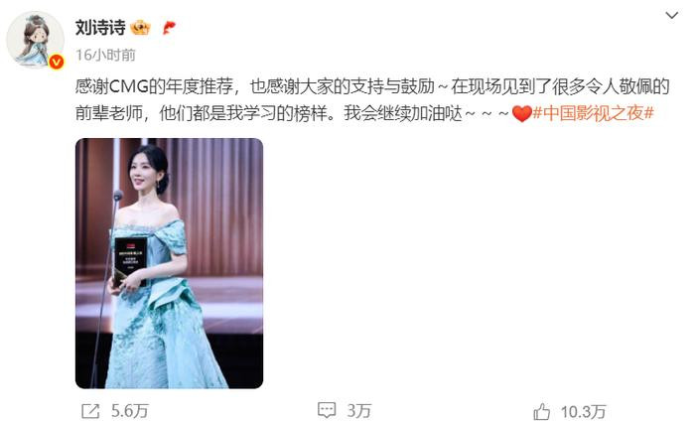Open the 刘诗诗 profile name link
Screen dimensions: 695x422
(x=100, y=28)
